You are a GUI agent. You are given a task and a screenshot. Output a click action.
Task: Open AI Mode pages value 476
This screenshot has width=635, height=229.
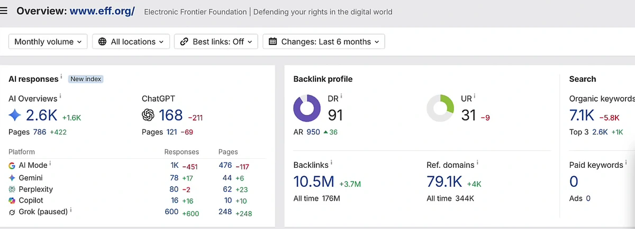(x=225, y=166)
